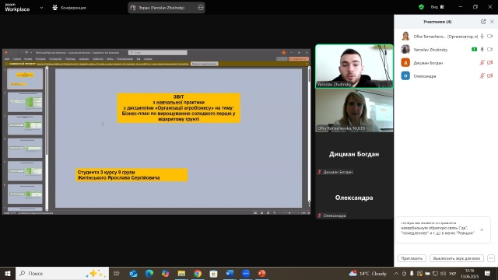Toggle Yaroslav Zhutinsky's microphone in participants list
Viewport: 498px width, 280px height.
(482, 50)
